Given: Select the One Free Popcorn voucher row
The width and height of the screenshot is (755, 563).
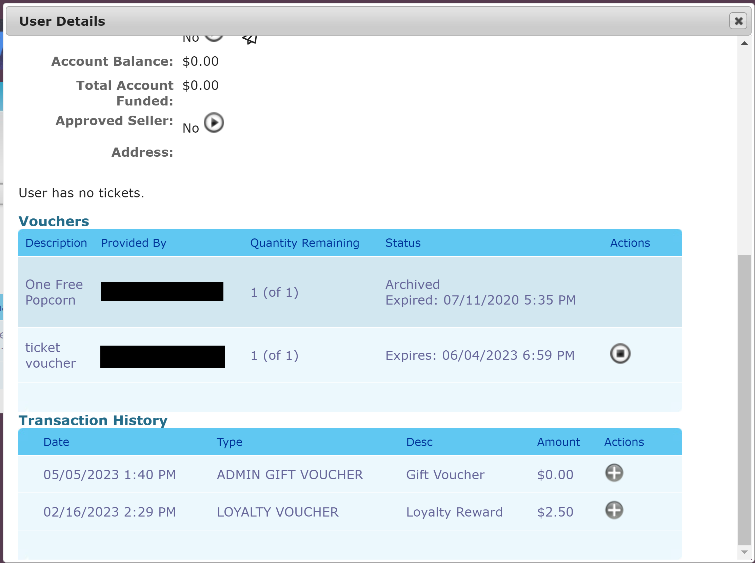Looking at the screenshot, I should coord(54,292).
